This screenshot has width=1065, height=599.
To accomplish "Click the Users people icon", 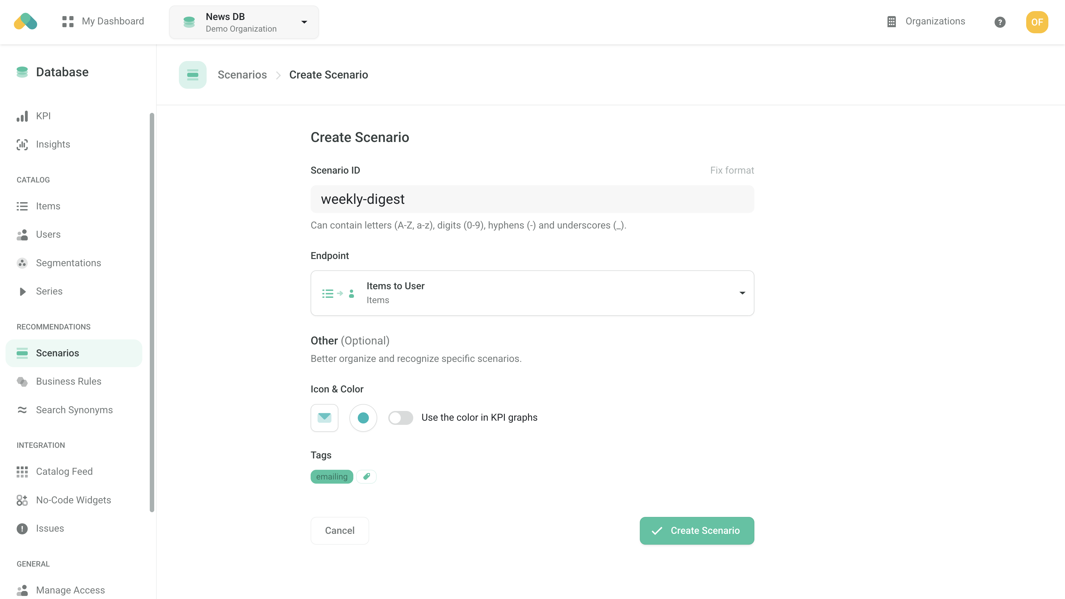I will 22,234.
